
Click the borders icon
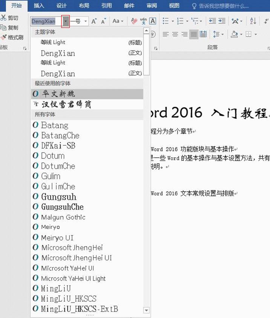[x=248, y=34]
